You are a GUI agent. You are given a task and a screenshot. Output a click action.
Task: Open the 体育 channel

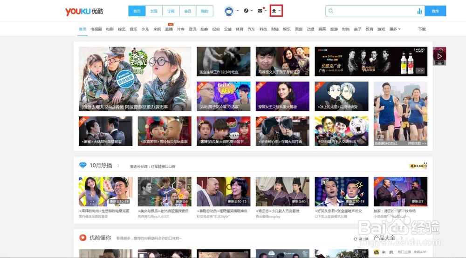tap(240, 29)
